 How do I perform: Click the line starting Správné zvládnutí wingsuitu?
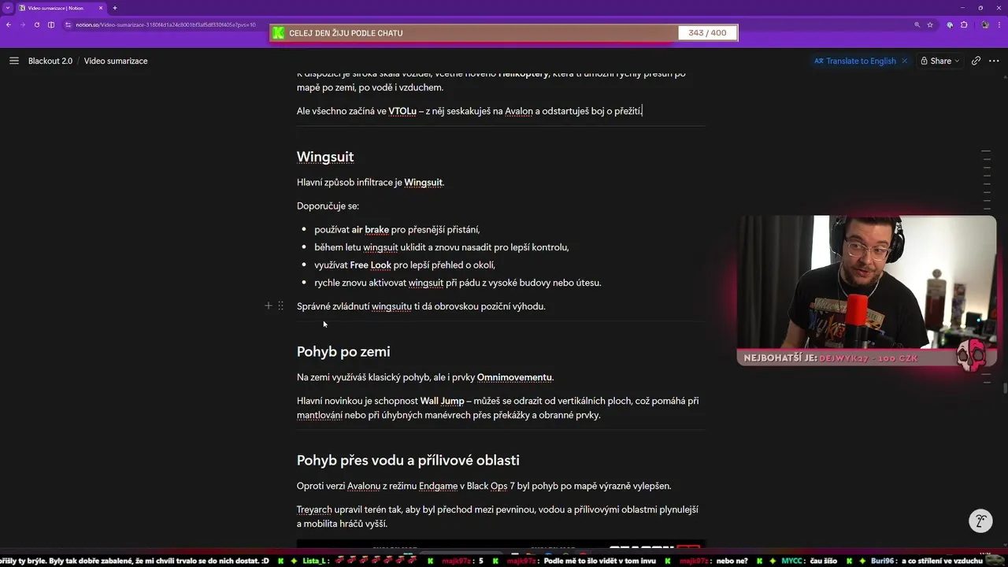(x=421, y=306)
